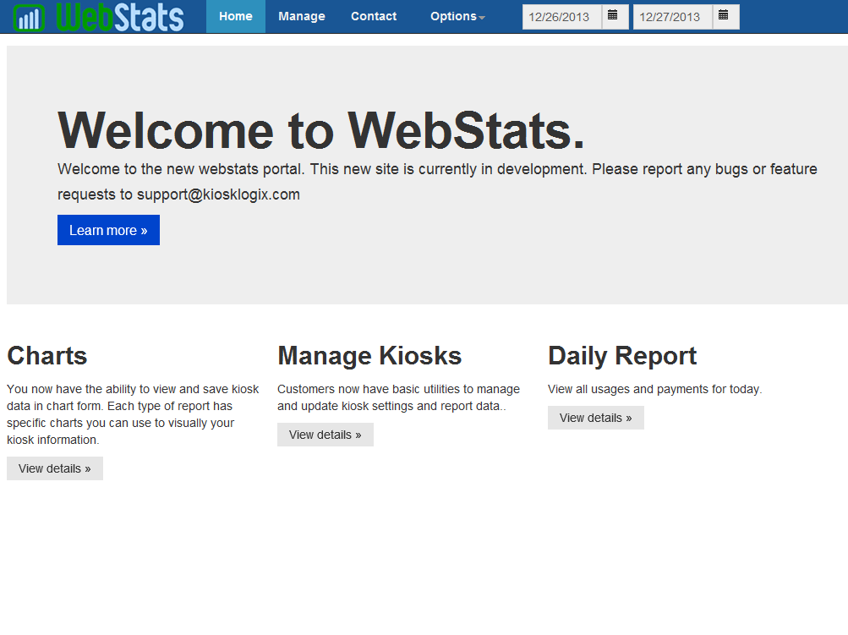This screenshot has width=848, height=635.
Task: Open the Manage menu item
Action: pyautogui.click(x=302, y=16)
